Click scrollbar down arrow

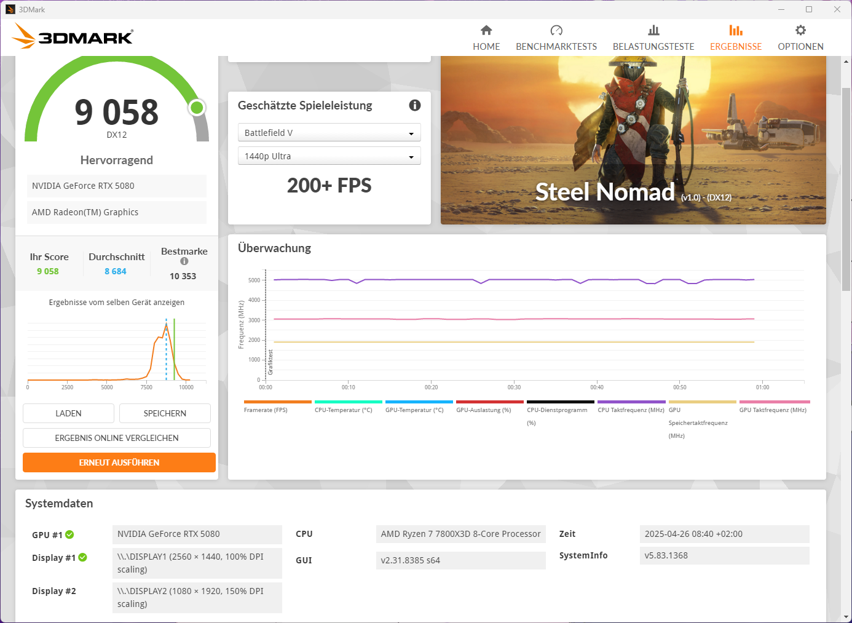tap(846, 617)
